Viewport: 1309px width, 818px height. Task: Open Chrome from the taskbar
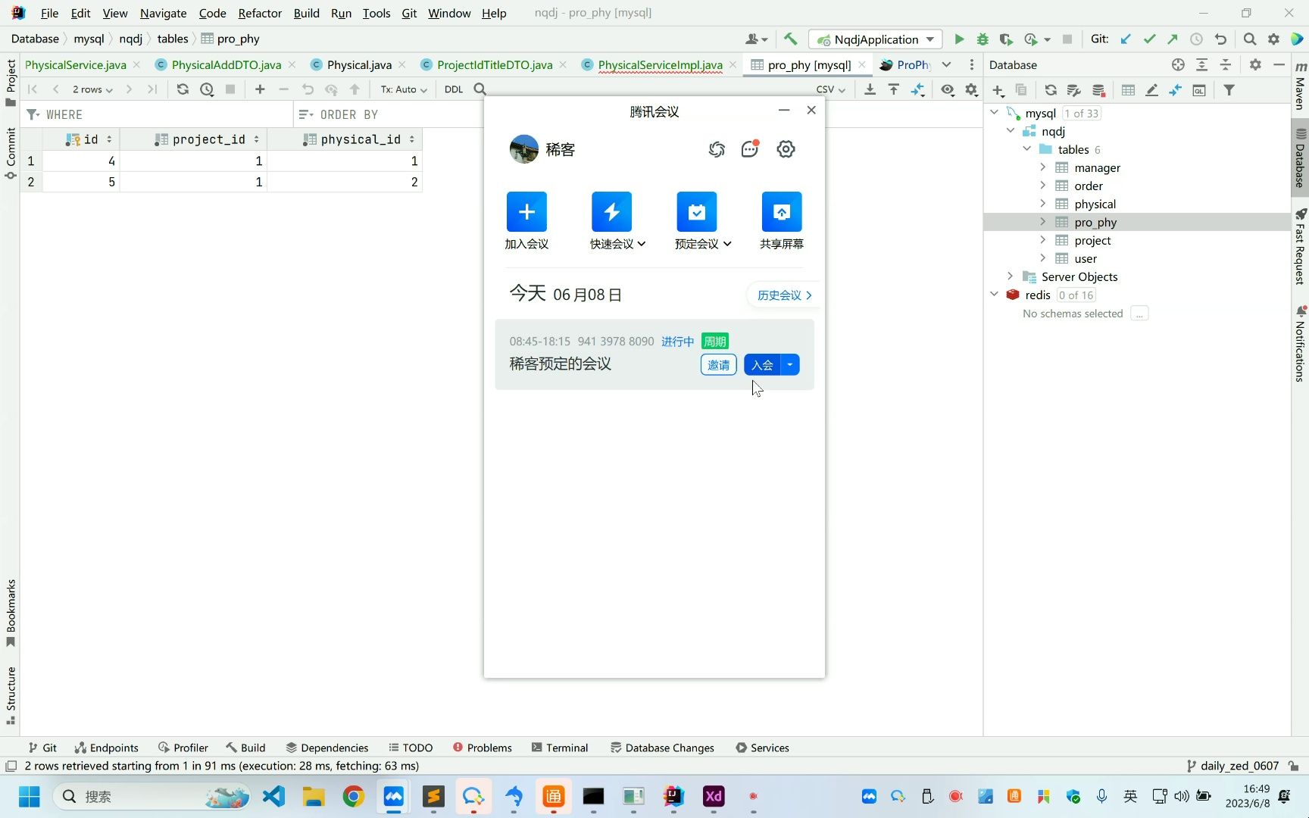[353, 797]
